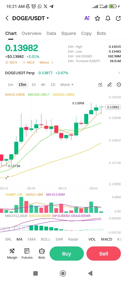The width and height of the screenshot is (126, 281).
Task: Switch to the Overview tab
Action: pyautogui.click(x=31, y=33)
